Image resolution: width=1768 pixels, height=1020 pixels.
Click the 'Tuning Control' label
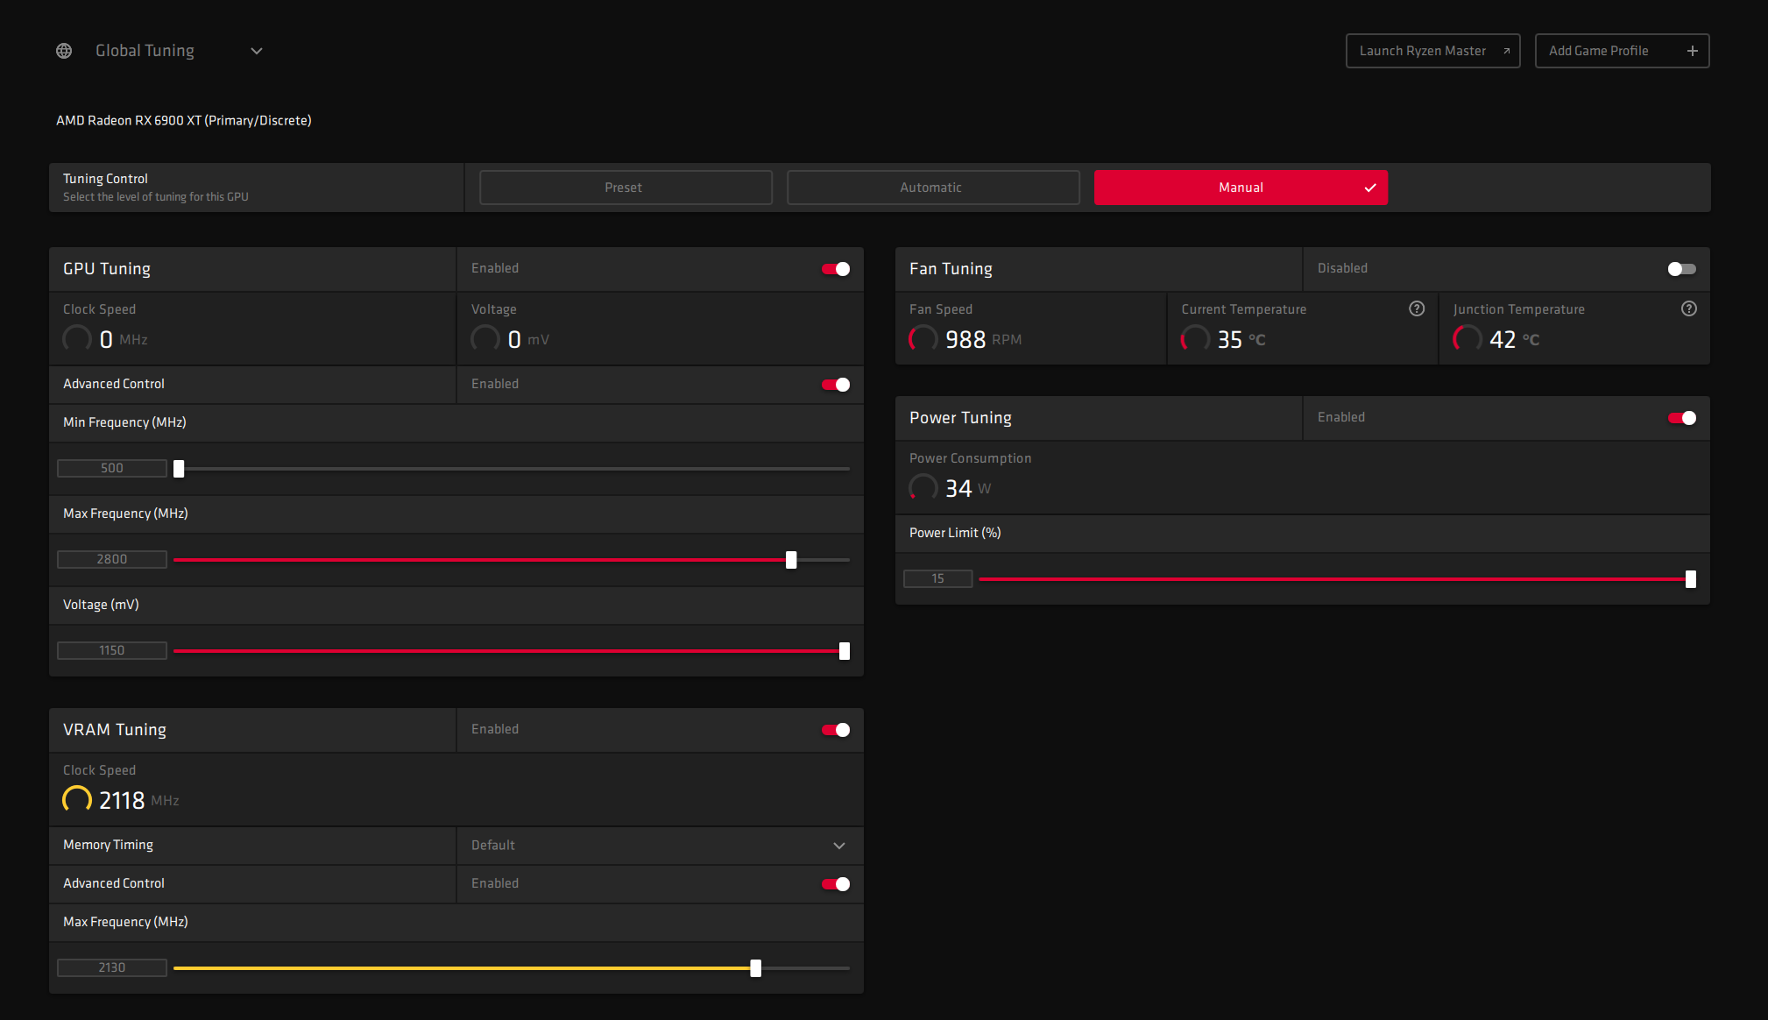(105, 179)
